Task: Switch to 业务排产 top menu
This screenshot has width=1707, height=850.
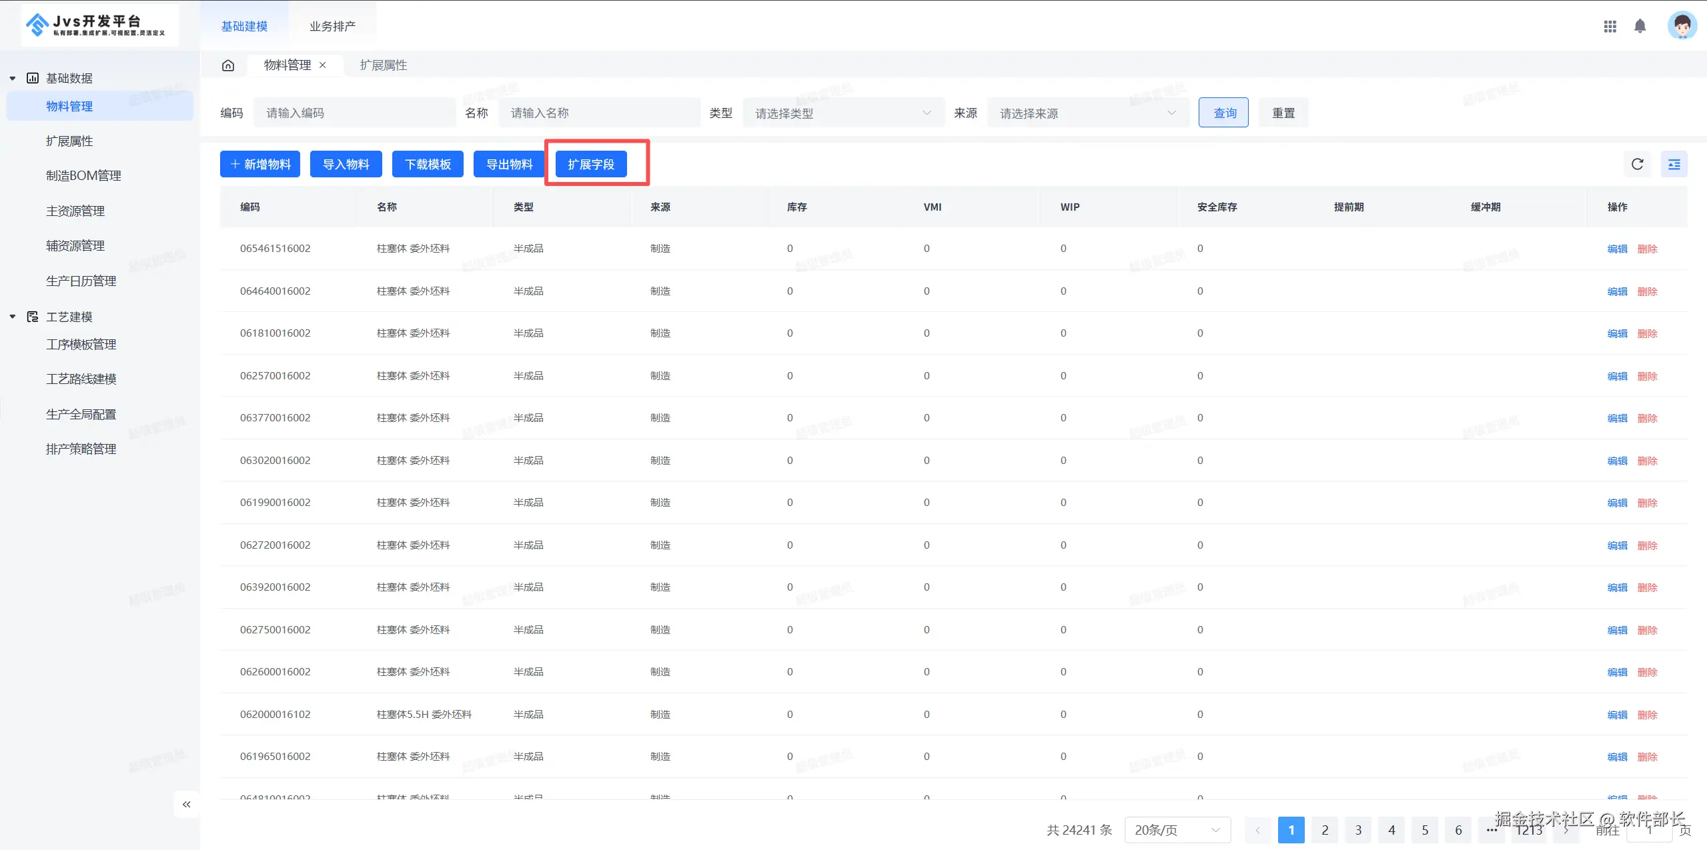Action: pos(332,26)
